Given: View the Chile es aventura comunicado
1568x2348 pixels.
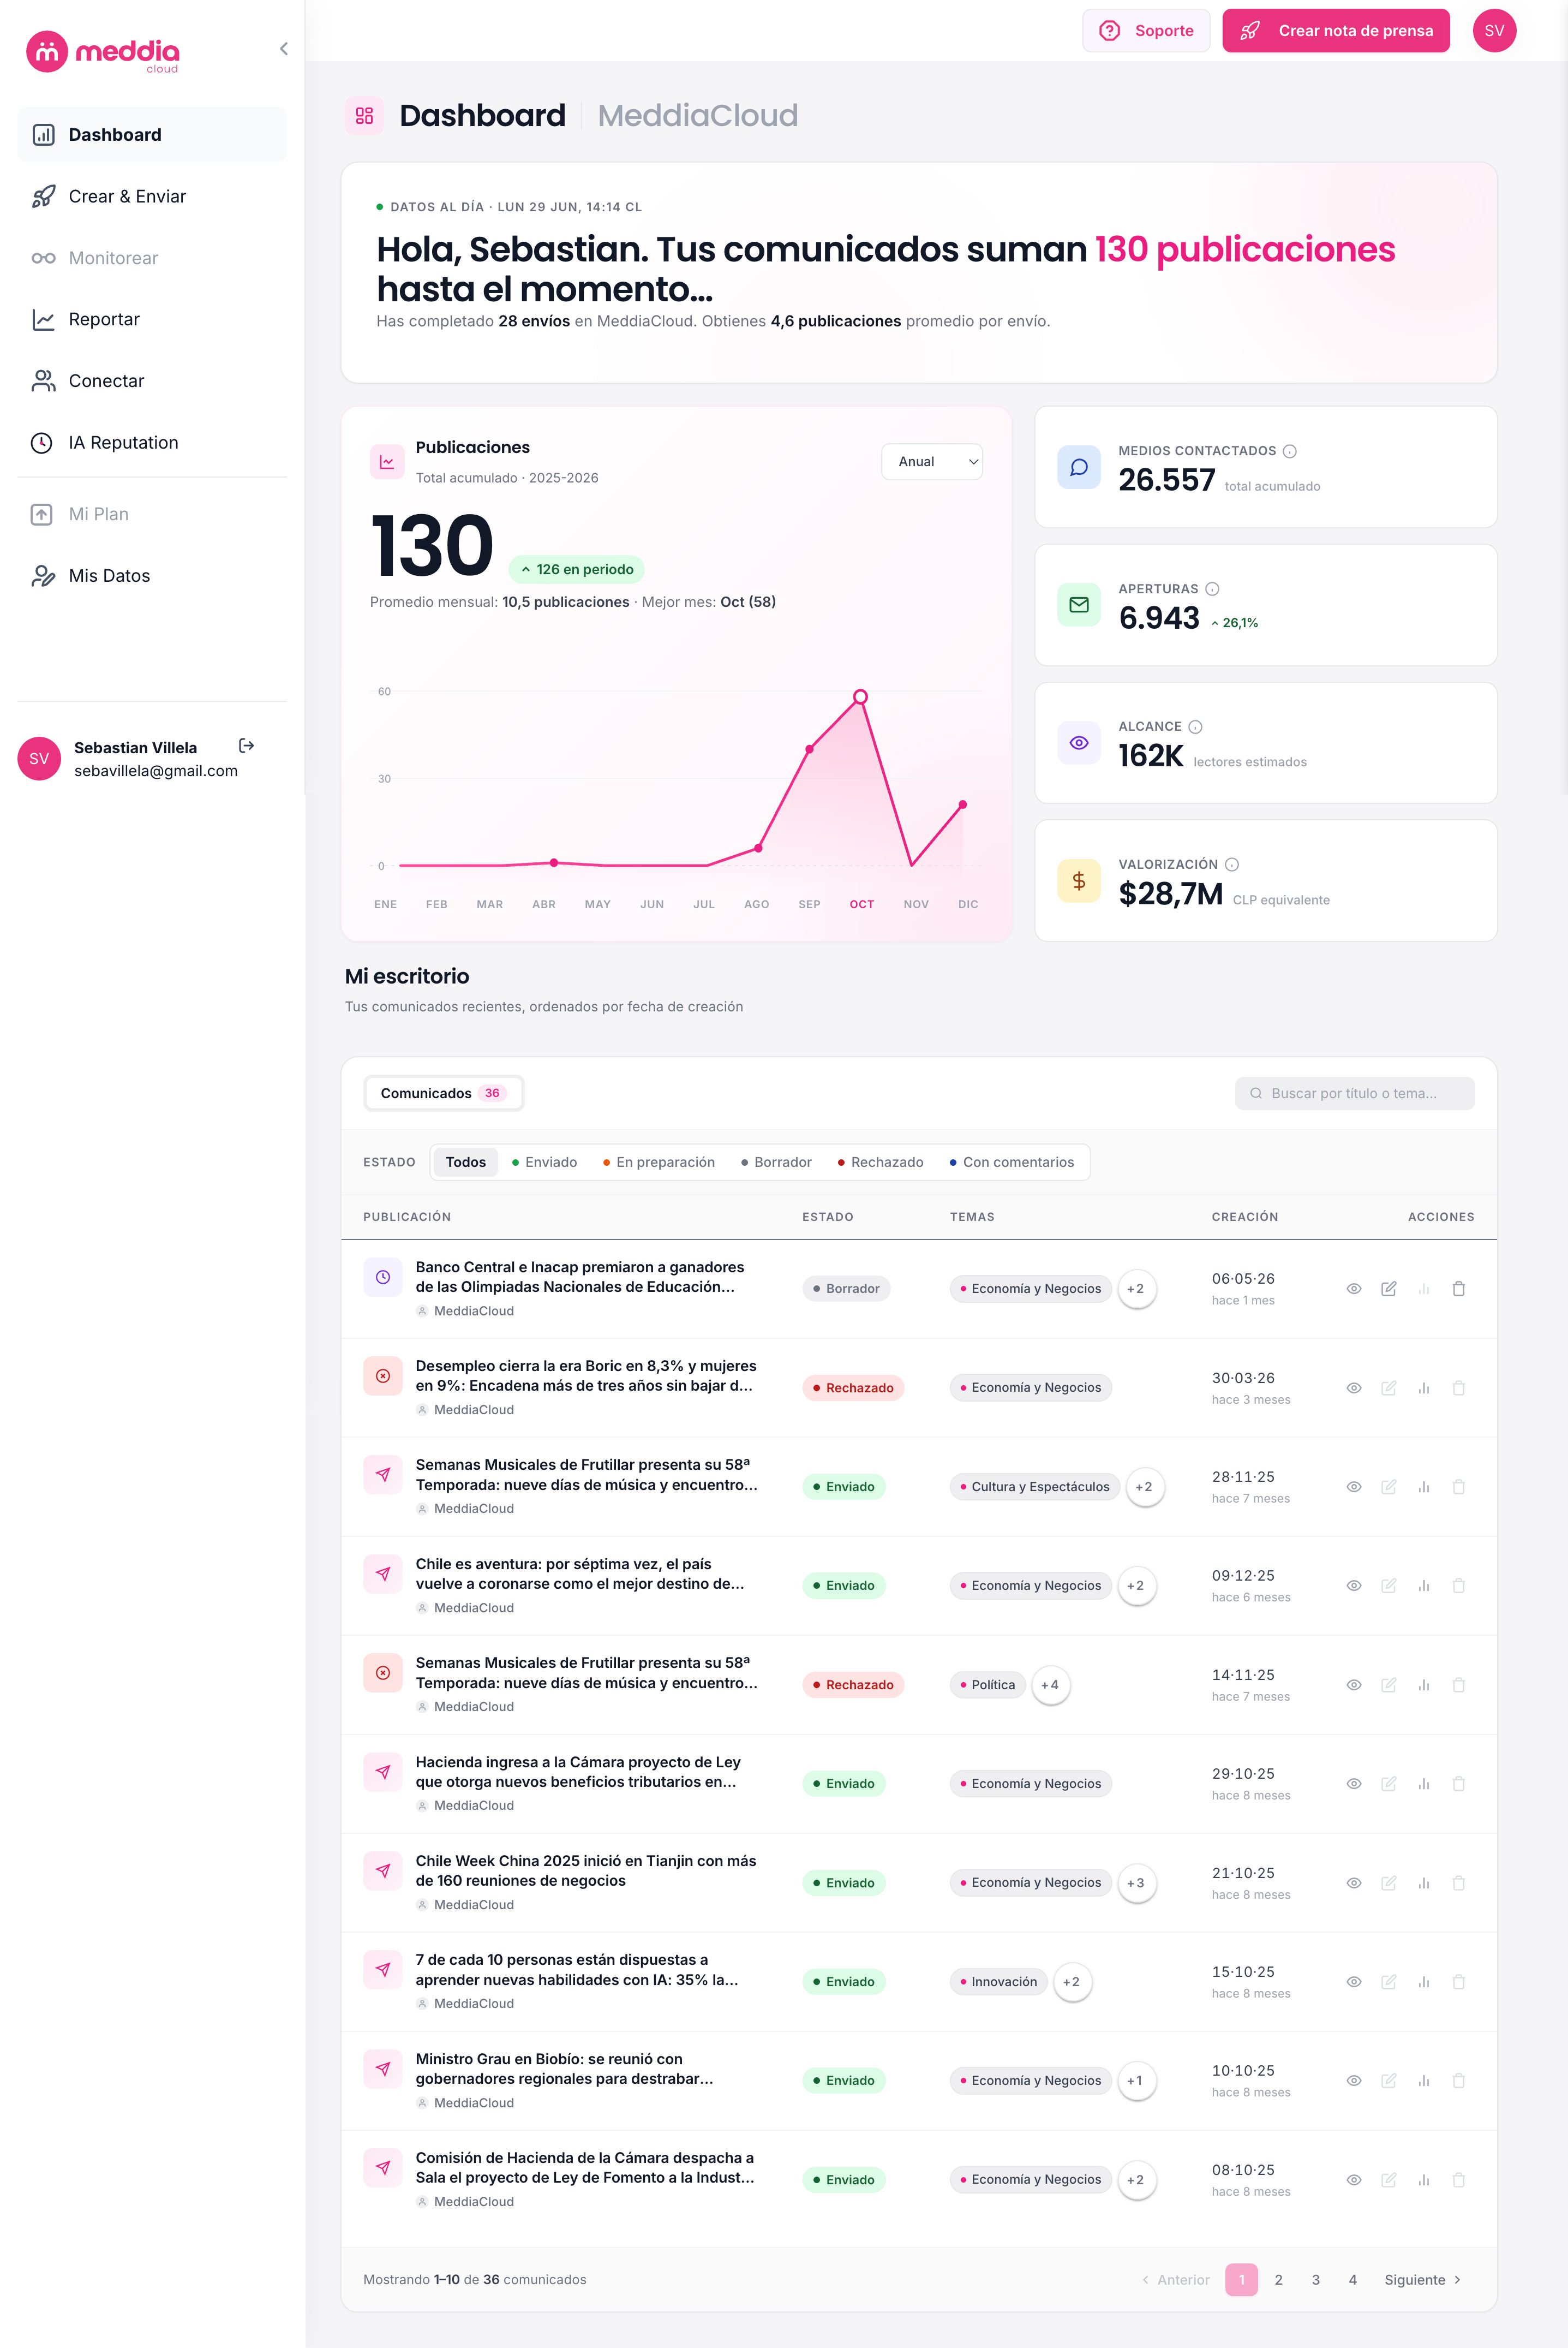Looking at the screenshot, I should [x=1353, y=1586].
